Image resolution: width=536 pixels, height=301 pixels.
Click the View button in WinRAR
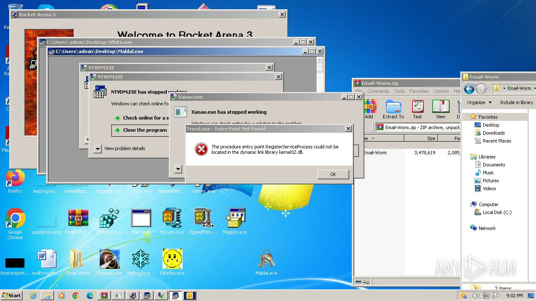[x=441, y=109]
